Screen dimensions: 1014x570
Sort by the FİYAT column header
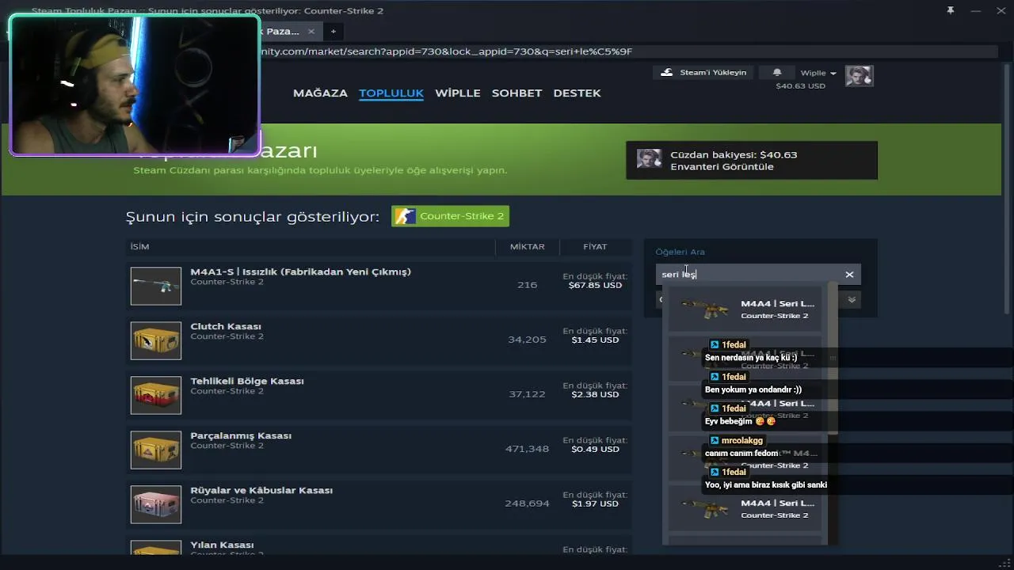595,247
